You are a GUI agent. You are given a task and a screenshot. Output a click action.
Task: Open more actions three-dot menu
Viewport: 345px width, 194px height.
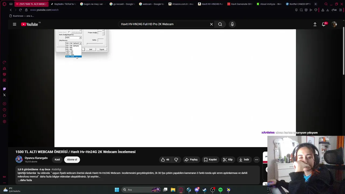tap(257, 160)
